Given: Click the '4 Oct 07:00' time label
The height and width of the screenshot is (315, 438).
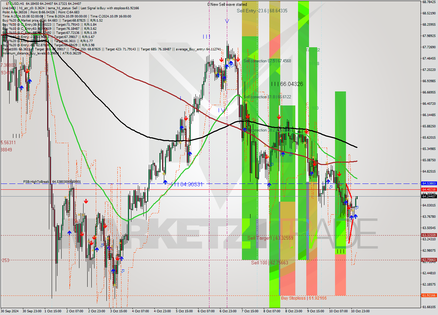Looking at the screenshot, I should 141,311.
